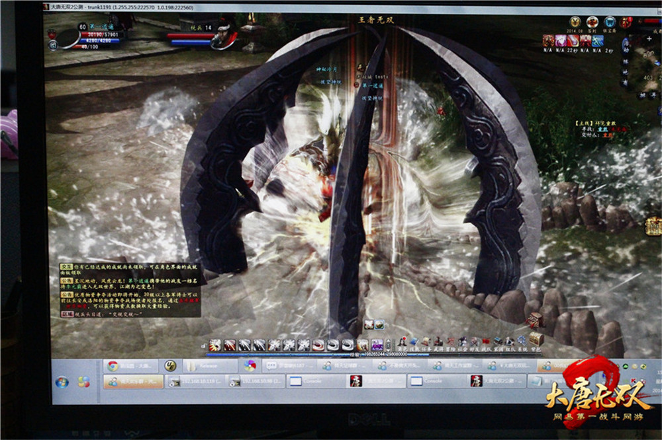Image resolution: width=662 pixels, height=440 pixels.
Task: Click the blue running-figure buff icon
Action: [x=598, y=41]
